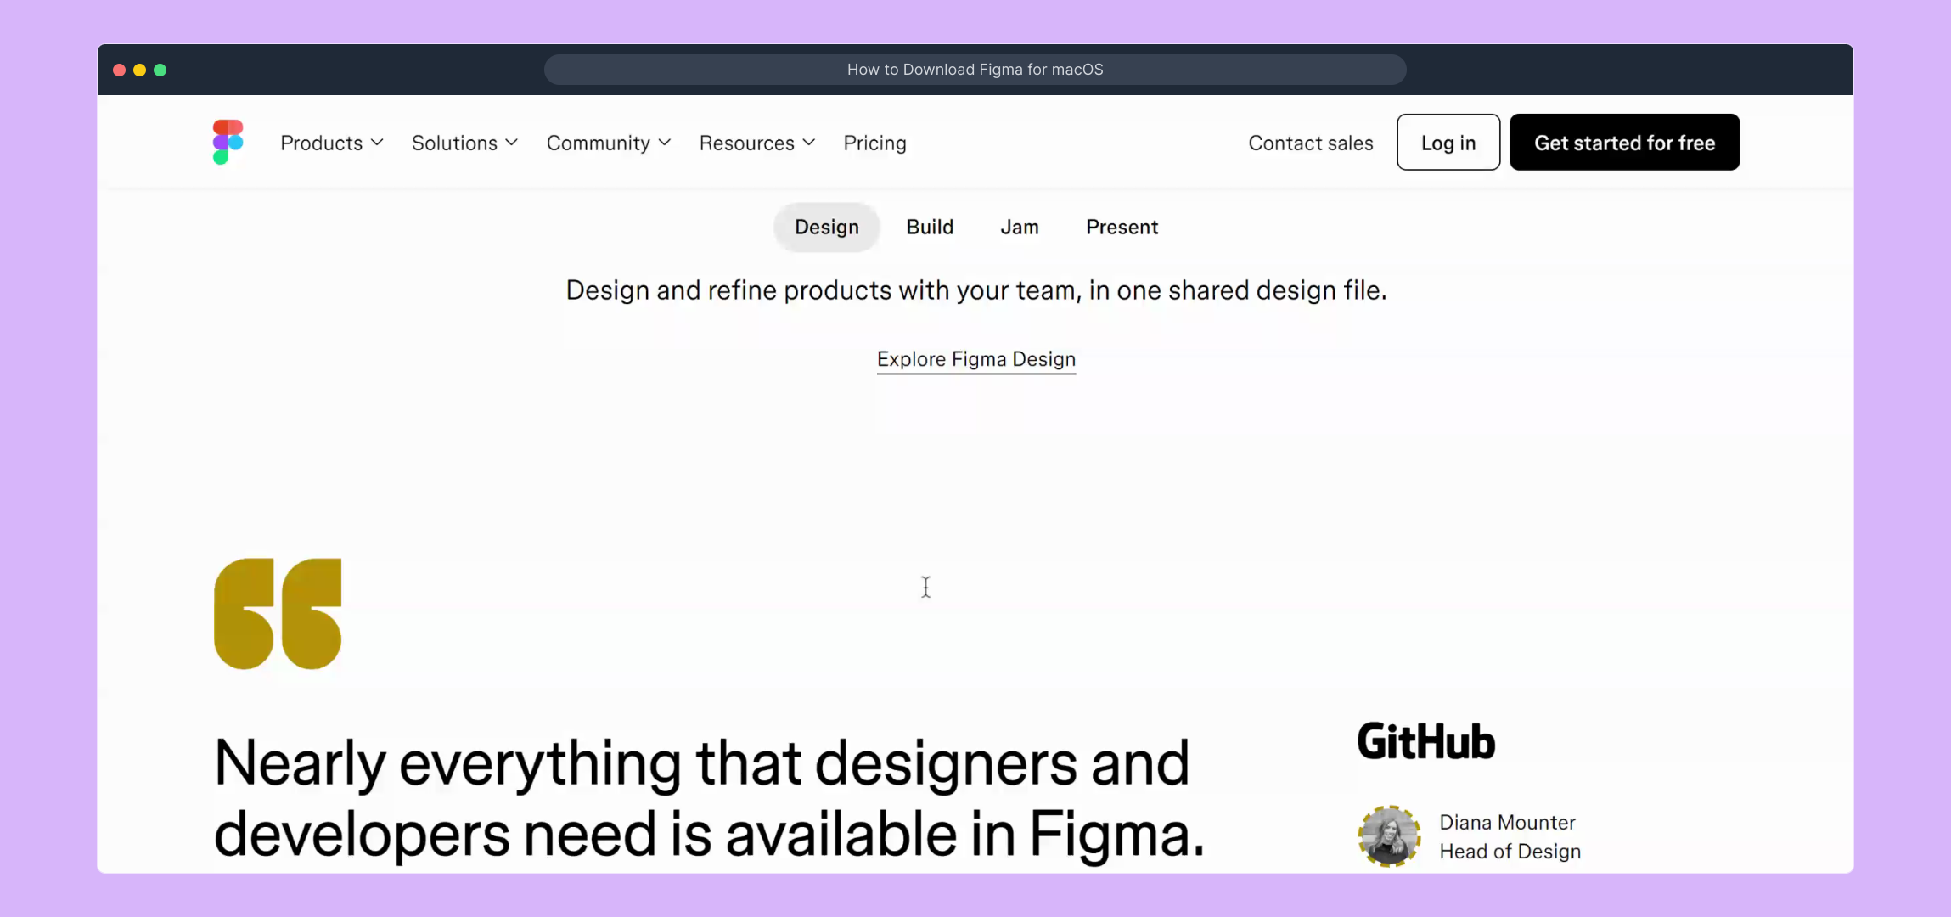Click the GitHub logo
The height and width of the screenshot is (917, 1951).
tap(1425, 741)
